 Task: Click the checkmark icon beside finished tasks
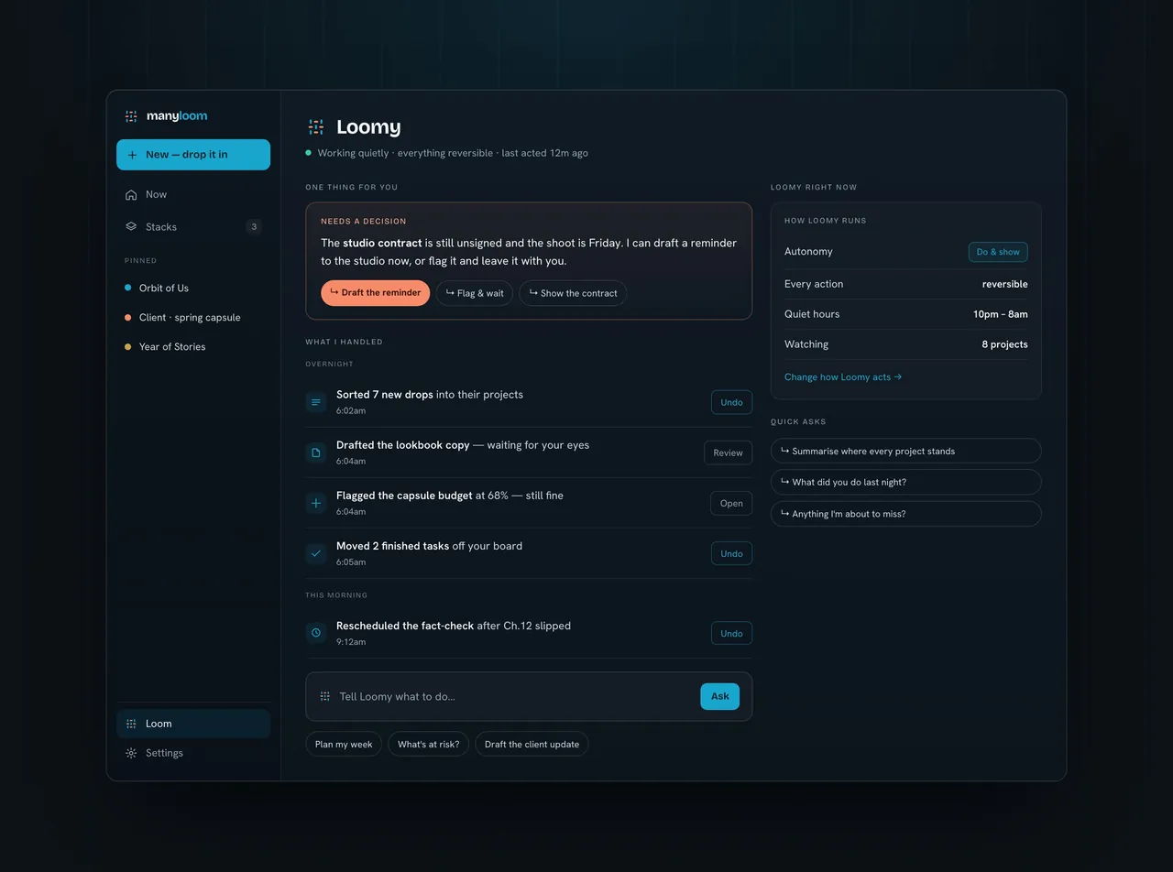316,553
